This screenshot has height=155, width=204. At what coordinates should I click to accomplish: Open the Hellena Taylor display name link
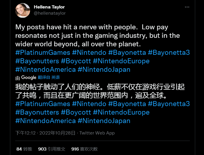click(x=49, y=7)
